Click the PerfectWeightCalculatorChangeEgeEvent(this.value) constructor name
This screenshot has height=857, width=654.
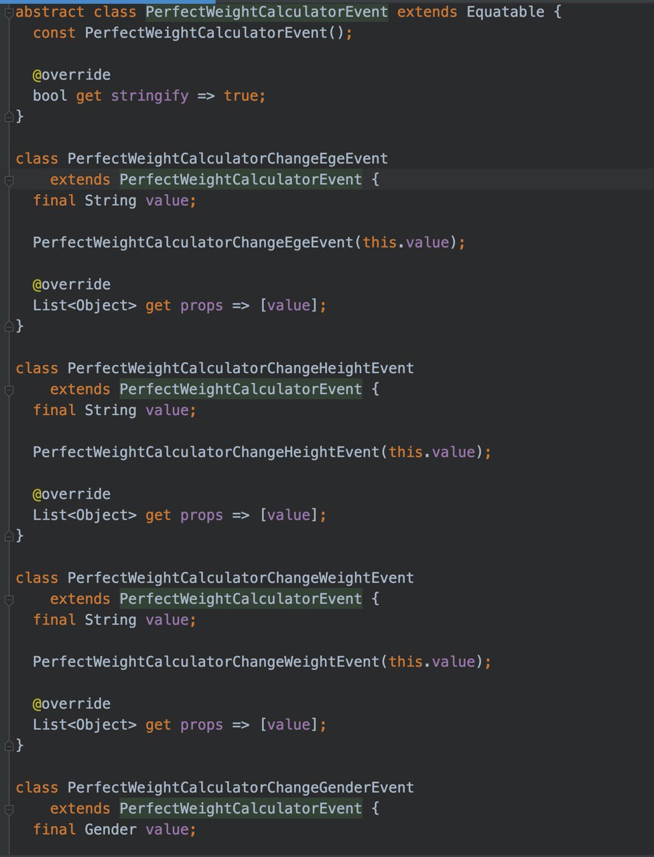click(193, 242)
